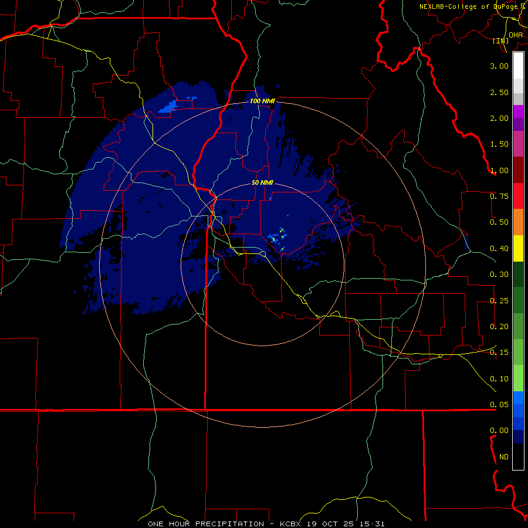This screenshot has height=528, width=528.
Task: Click the 2.50 legend value
Action: 499,92
